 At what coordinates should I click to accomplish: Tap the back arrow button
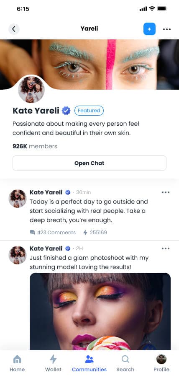click(14, 29)
